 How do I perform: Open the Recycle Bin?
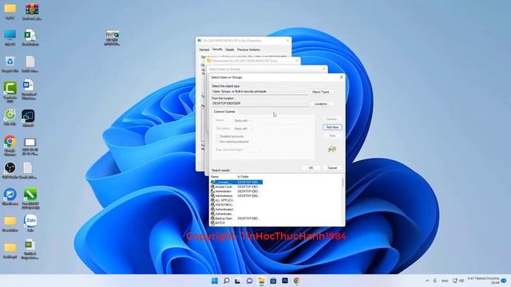(x=10, y=64)
